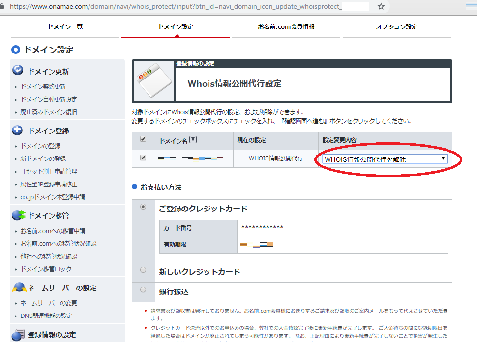Go to ネームサーバーの変更 link
This screenshot has height=342, width=477.
pyautogui.click(x=49, y=303)
